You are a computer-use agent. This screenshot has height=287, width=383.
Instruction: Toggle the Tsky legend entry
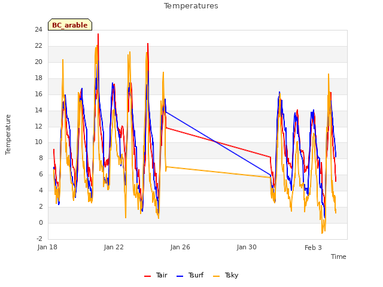click(x=226, y=275)
